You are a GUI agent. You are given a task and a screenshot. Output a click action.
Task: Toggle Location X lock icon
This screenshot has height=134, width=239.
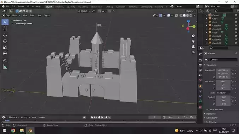[232, 70]
